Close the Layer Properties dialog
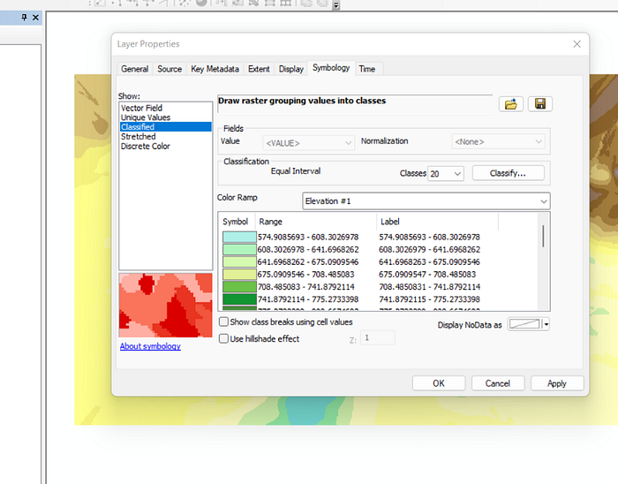Image resolution: width=618 pixels, height=484 pixels. pos(577,44)
